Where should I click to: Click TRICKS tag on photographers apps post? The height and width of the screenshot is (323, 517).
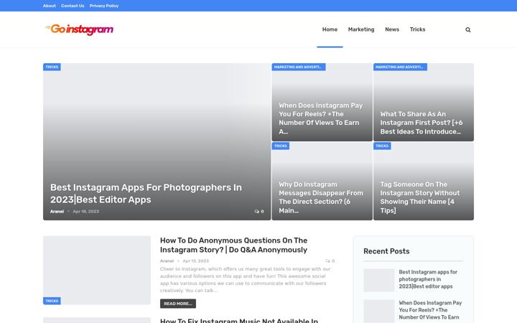tap(52, 67)
